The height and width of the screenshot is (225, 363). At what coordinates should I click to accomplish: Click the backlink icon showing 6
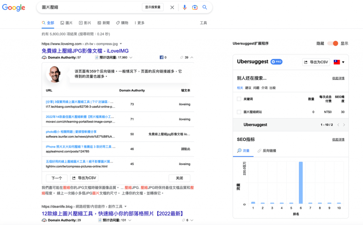(x=183, y=220)
